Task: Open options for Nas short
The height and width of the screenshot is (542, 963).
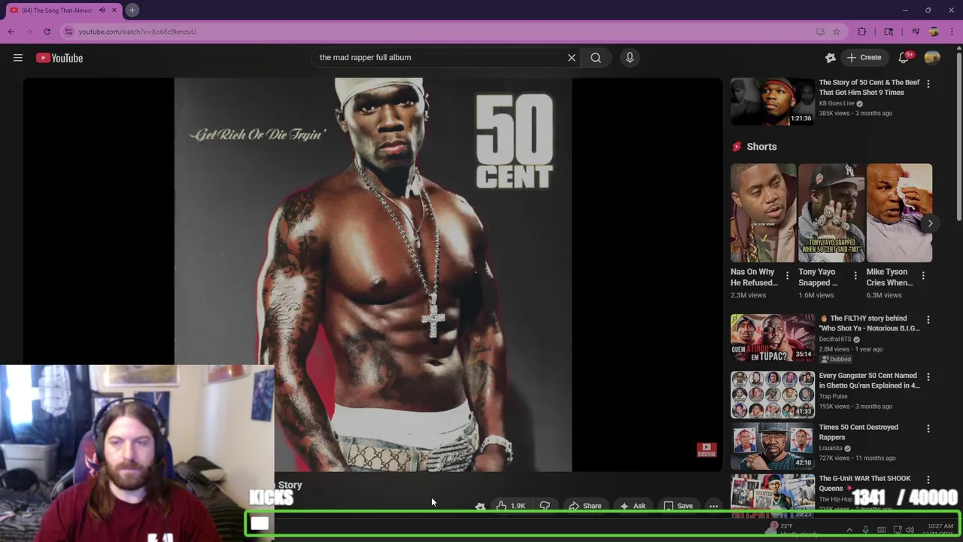Action: (x=787, y=276)
